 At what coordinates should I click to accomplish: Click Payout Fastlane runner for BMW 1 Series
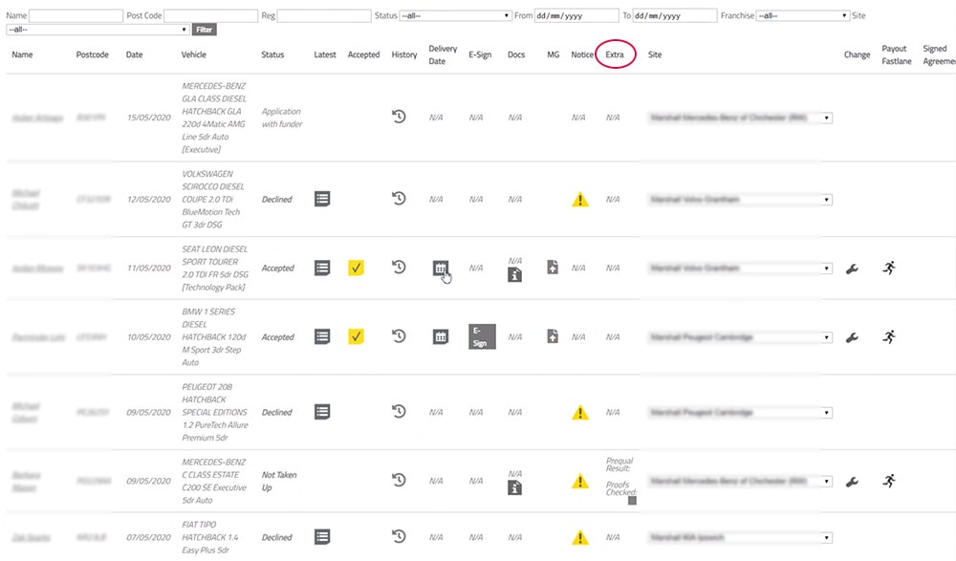(x=889, y=336)
